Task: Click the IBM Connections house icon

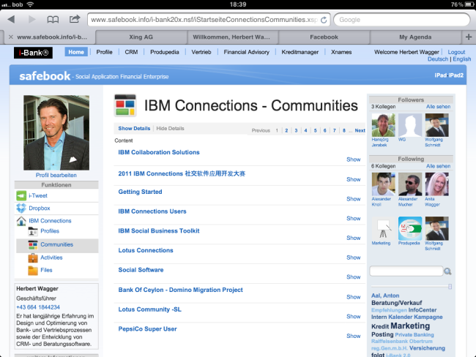Action: click(21, 221)
